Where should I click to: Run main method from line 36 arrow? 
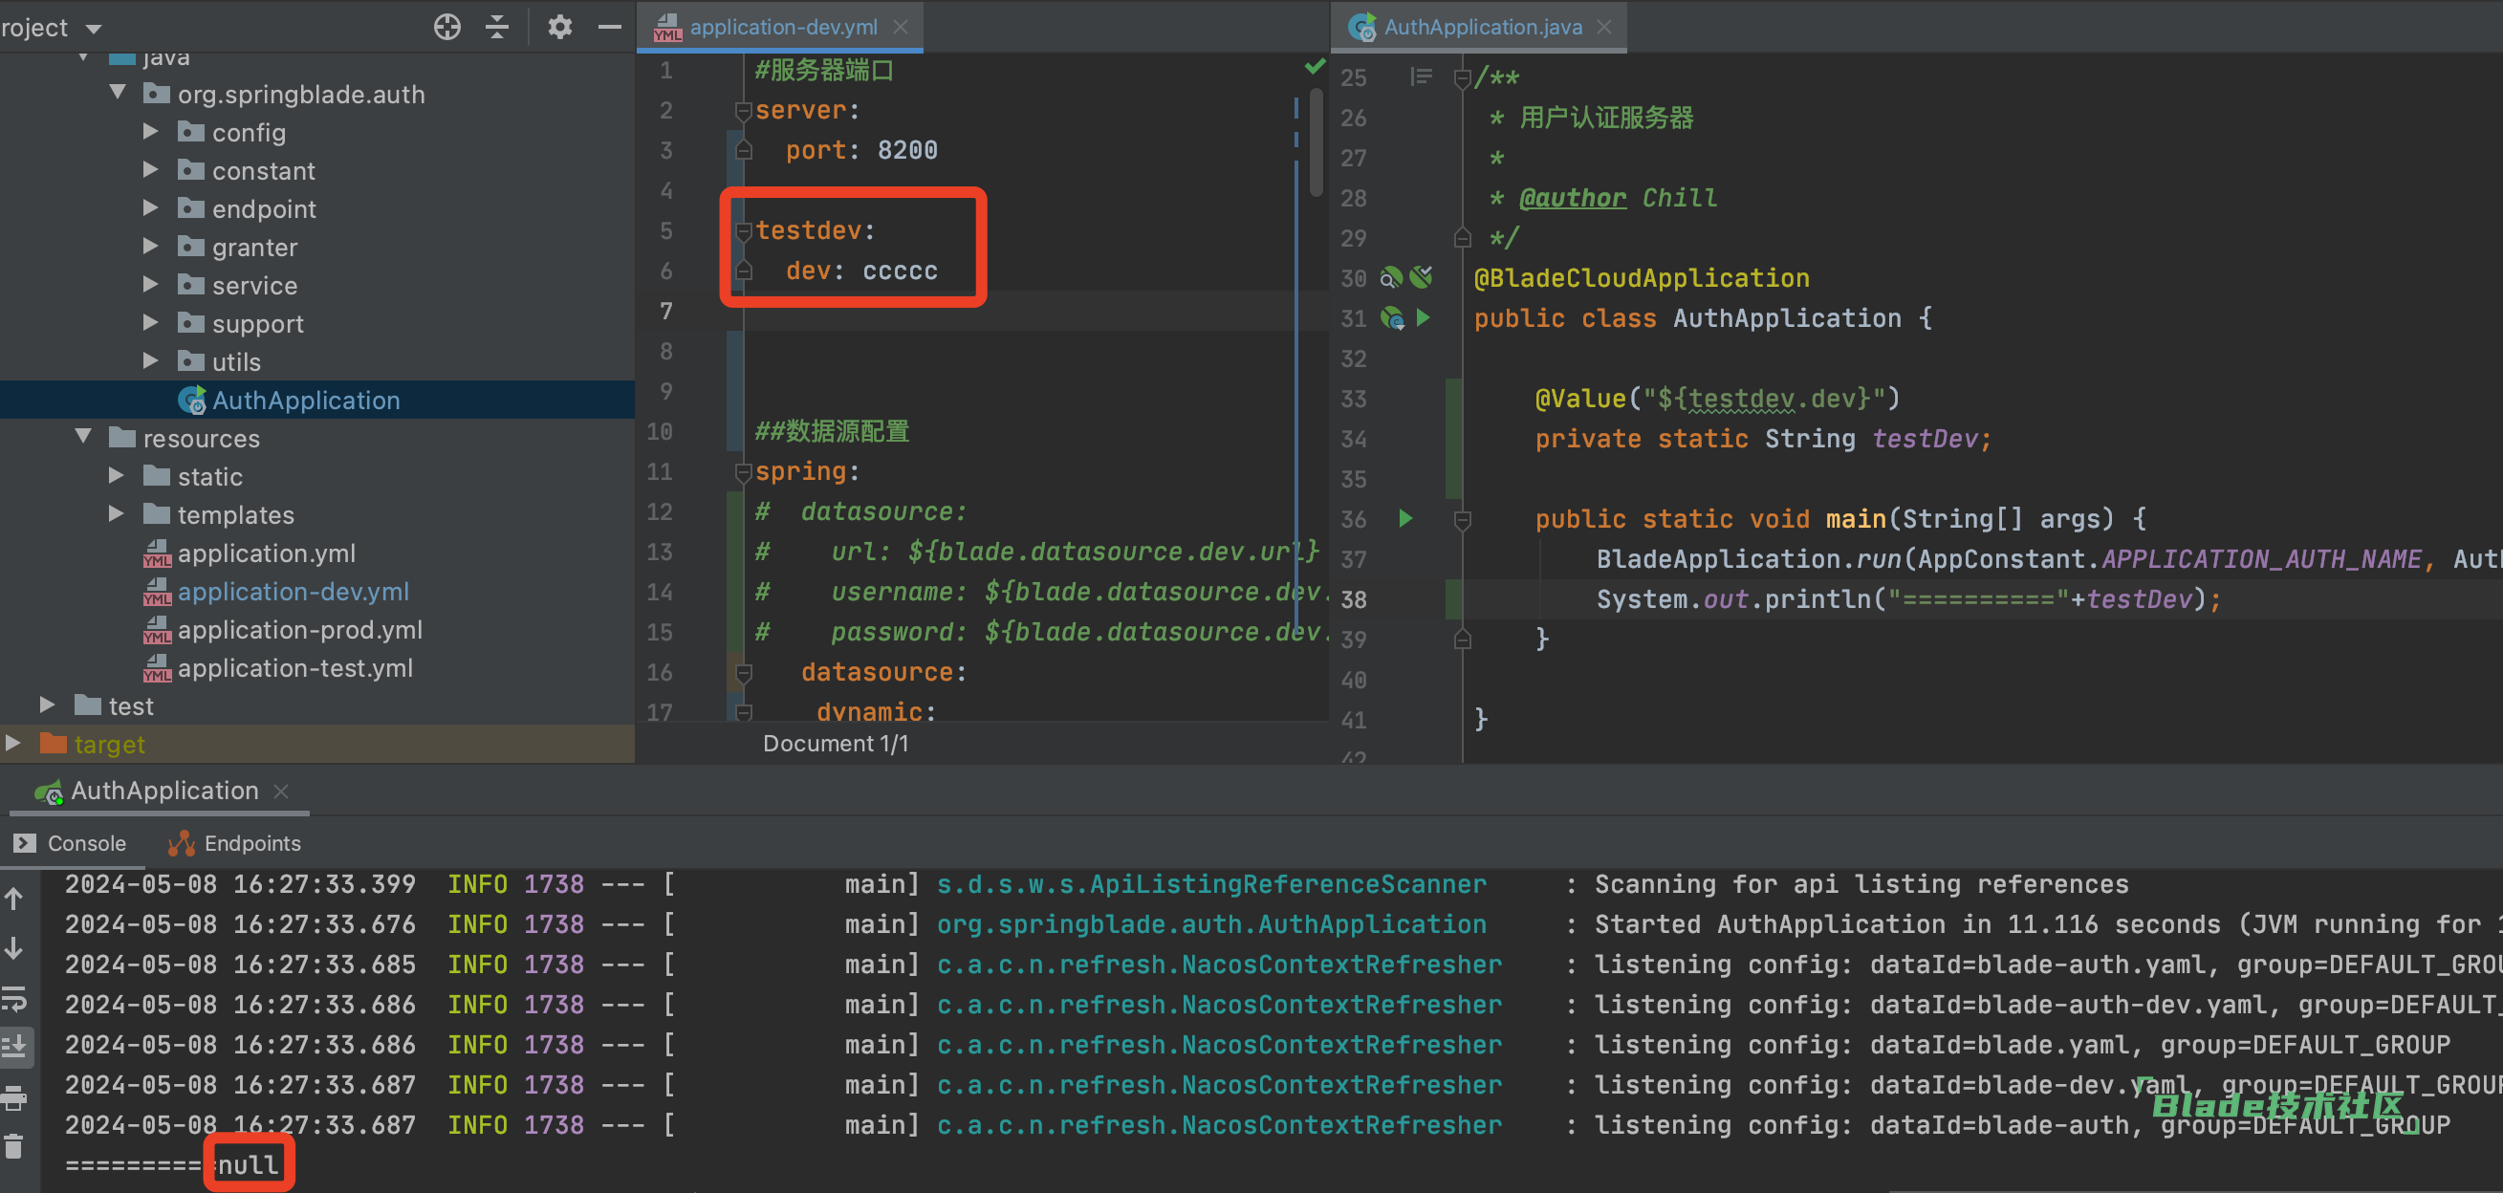tap(1405, 519)
